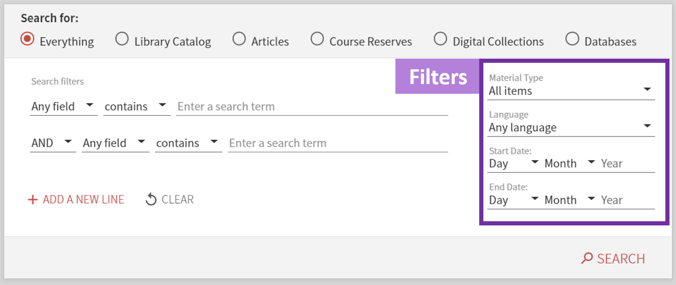Select the Everything radio button
This screenshot has width=676, height=285.
coord(28,39)
